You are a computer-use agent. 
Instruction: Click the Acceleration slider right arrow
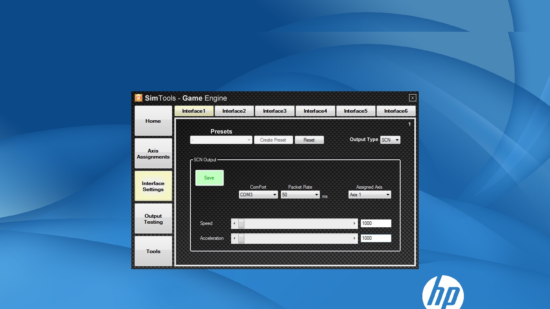[355, 238]
